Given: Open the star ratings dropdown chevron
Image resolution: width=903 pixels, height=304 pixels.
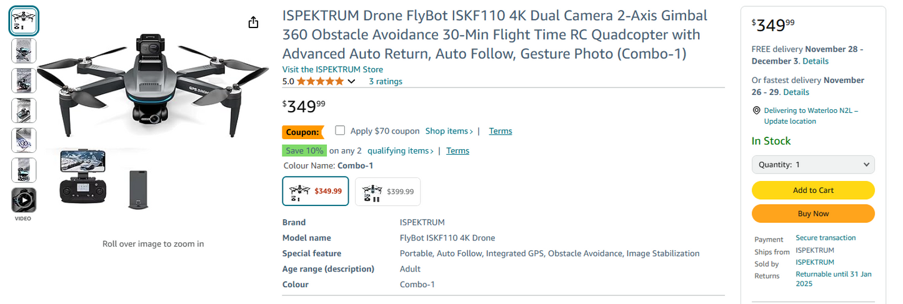Looking at the screenshot, I should 352,81.
